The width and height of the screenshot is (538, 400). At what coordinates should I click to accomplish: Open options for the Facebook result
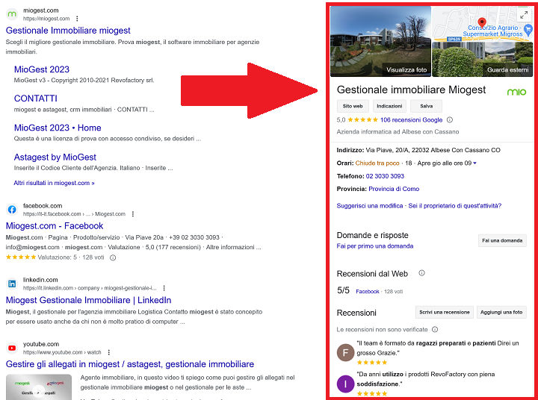pyautogui.click(x=133, y=214)
